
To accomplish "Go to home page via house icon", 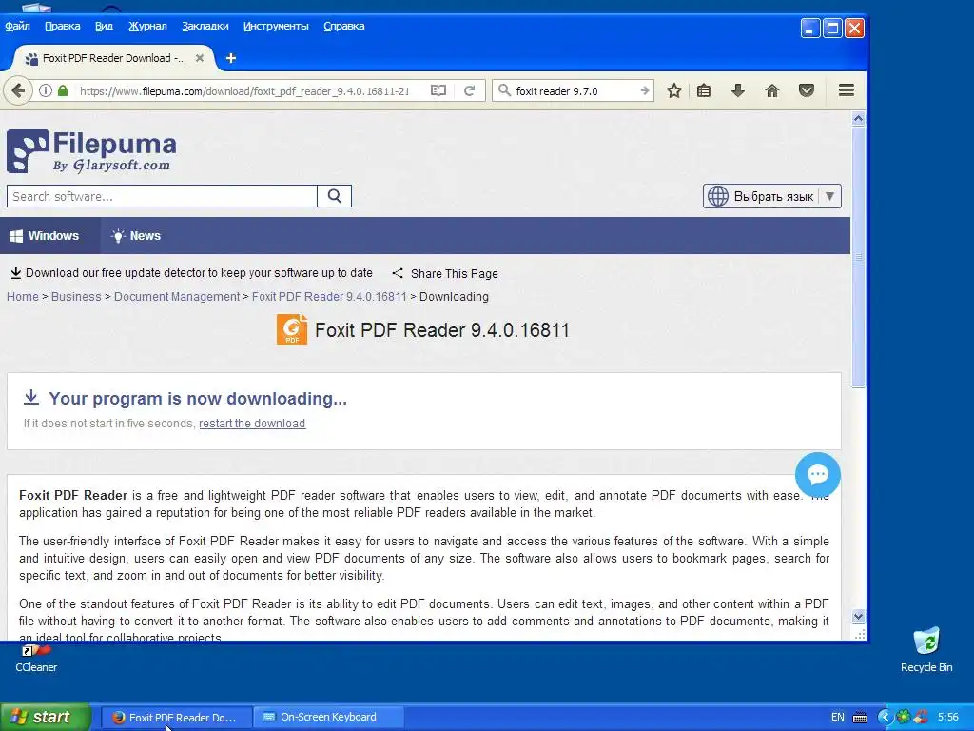I will [x=772, y=90].
